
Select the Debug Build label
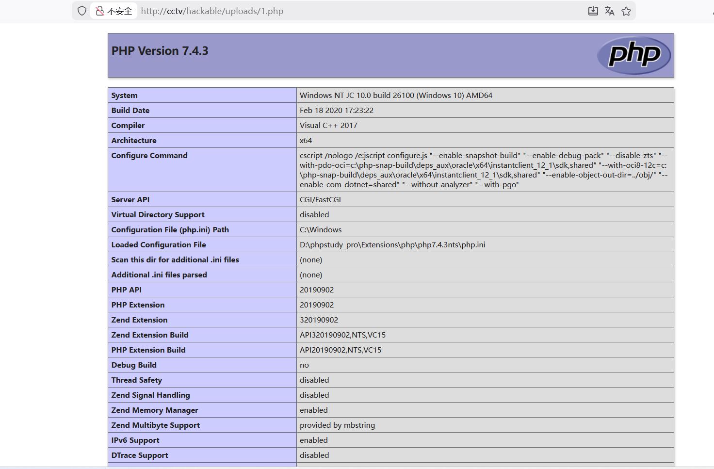[x=134, y=365]
